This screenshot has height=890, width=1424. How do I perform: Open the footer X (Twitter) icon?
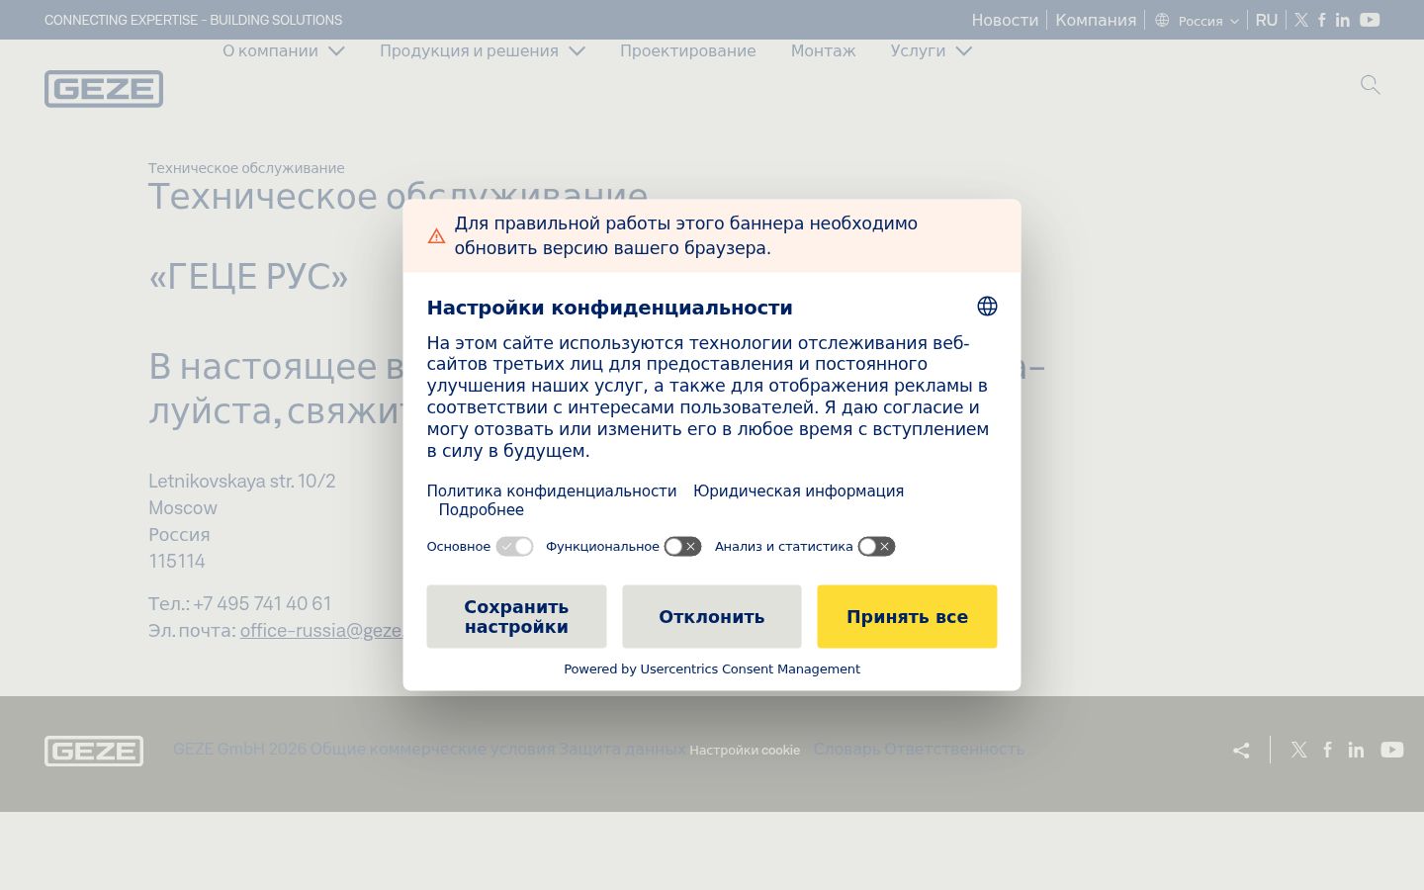point(1299,750)
